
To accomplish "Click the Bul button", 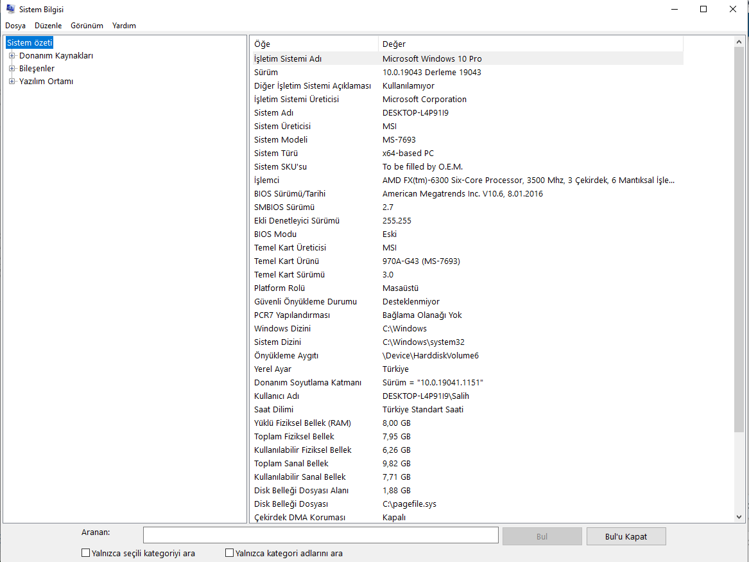I will (x=542, y=536).
